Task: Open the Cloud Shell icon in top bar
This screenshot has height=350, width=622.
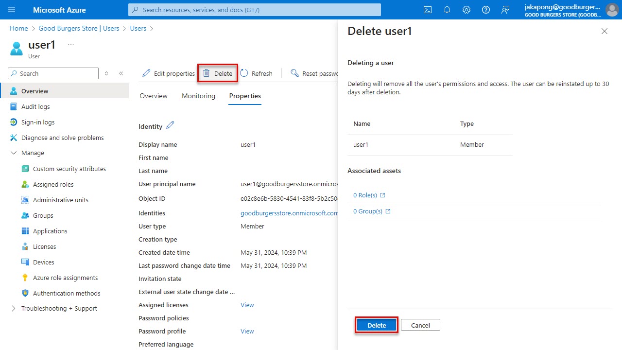Action: click(427, 9)
